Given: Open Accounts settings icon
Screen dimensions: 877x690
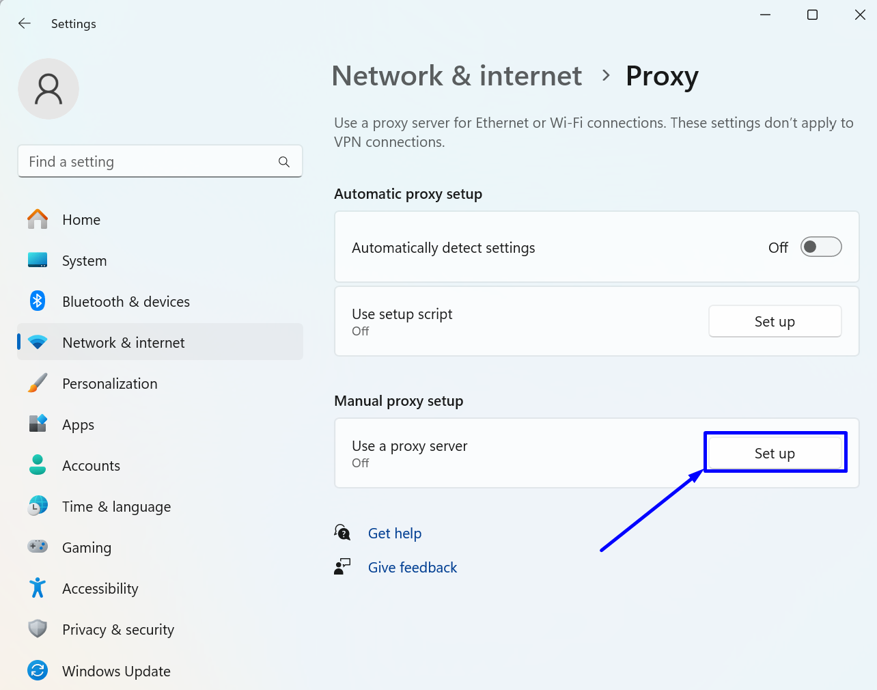Looking at the screenshot, I should (x=38, y=465).
